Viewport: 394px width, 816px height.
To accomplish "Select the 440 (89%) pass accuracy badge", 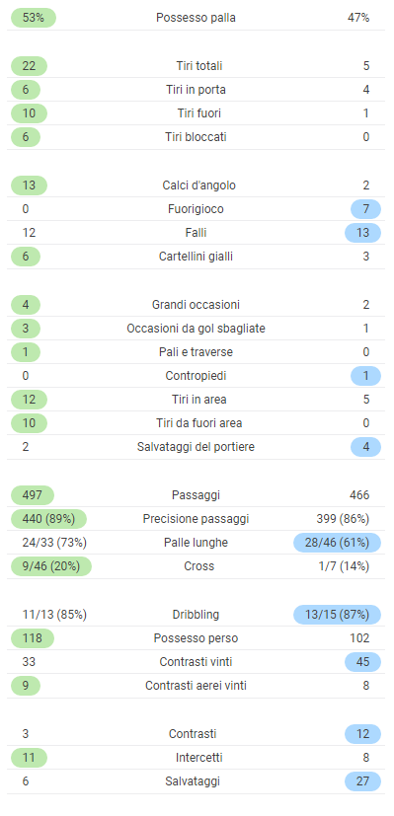I will [48, 519].
